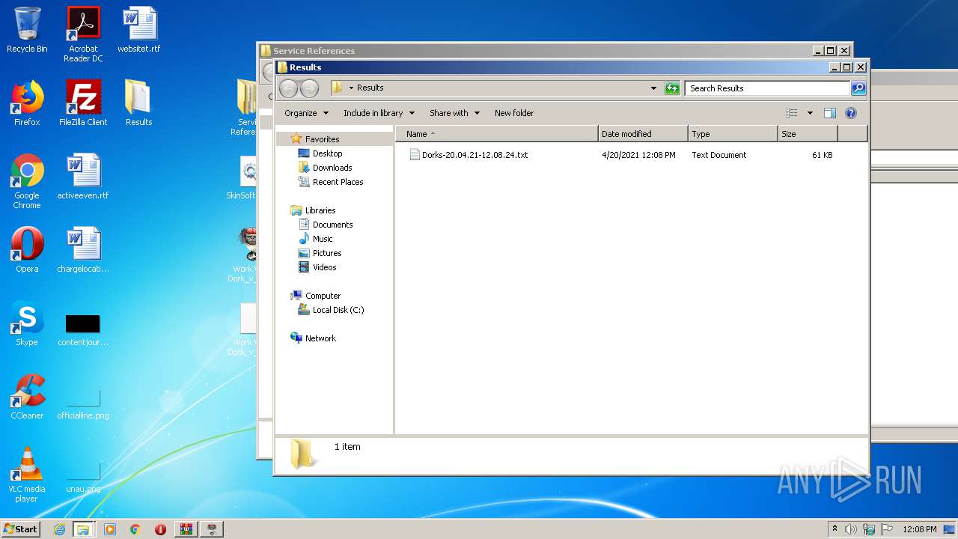Screen dimensions: 958x539
Task: Show hidden tray icons arrow
Action: click(x=835, y=529)
